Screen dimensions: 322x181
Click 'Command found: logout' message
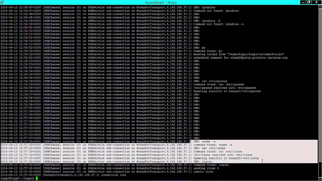211,165
